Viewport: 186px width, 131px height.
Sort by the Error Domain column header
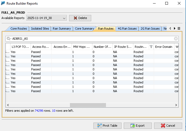[x=163, y=47]
